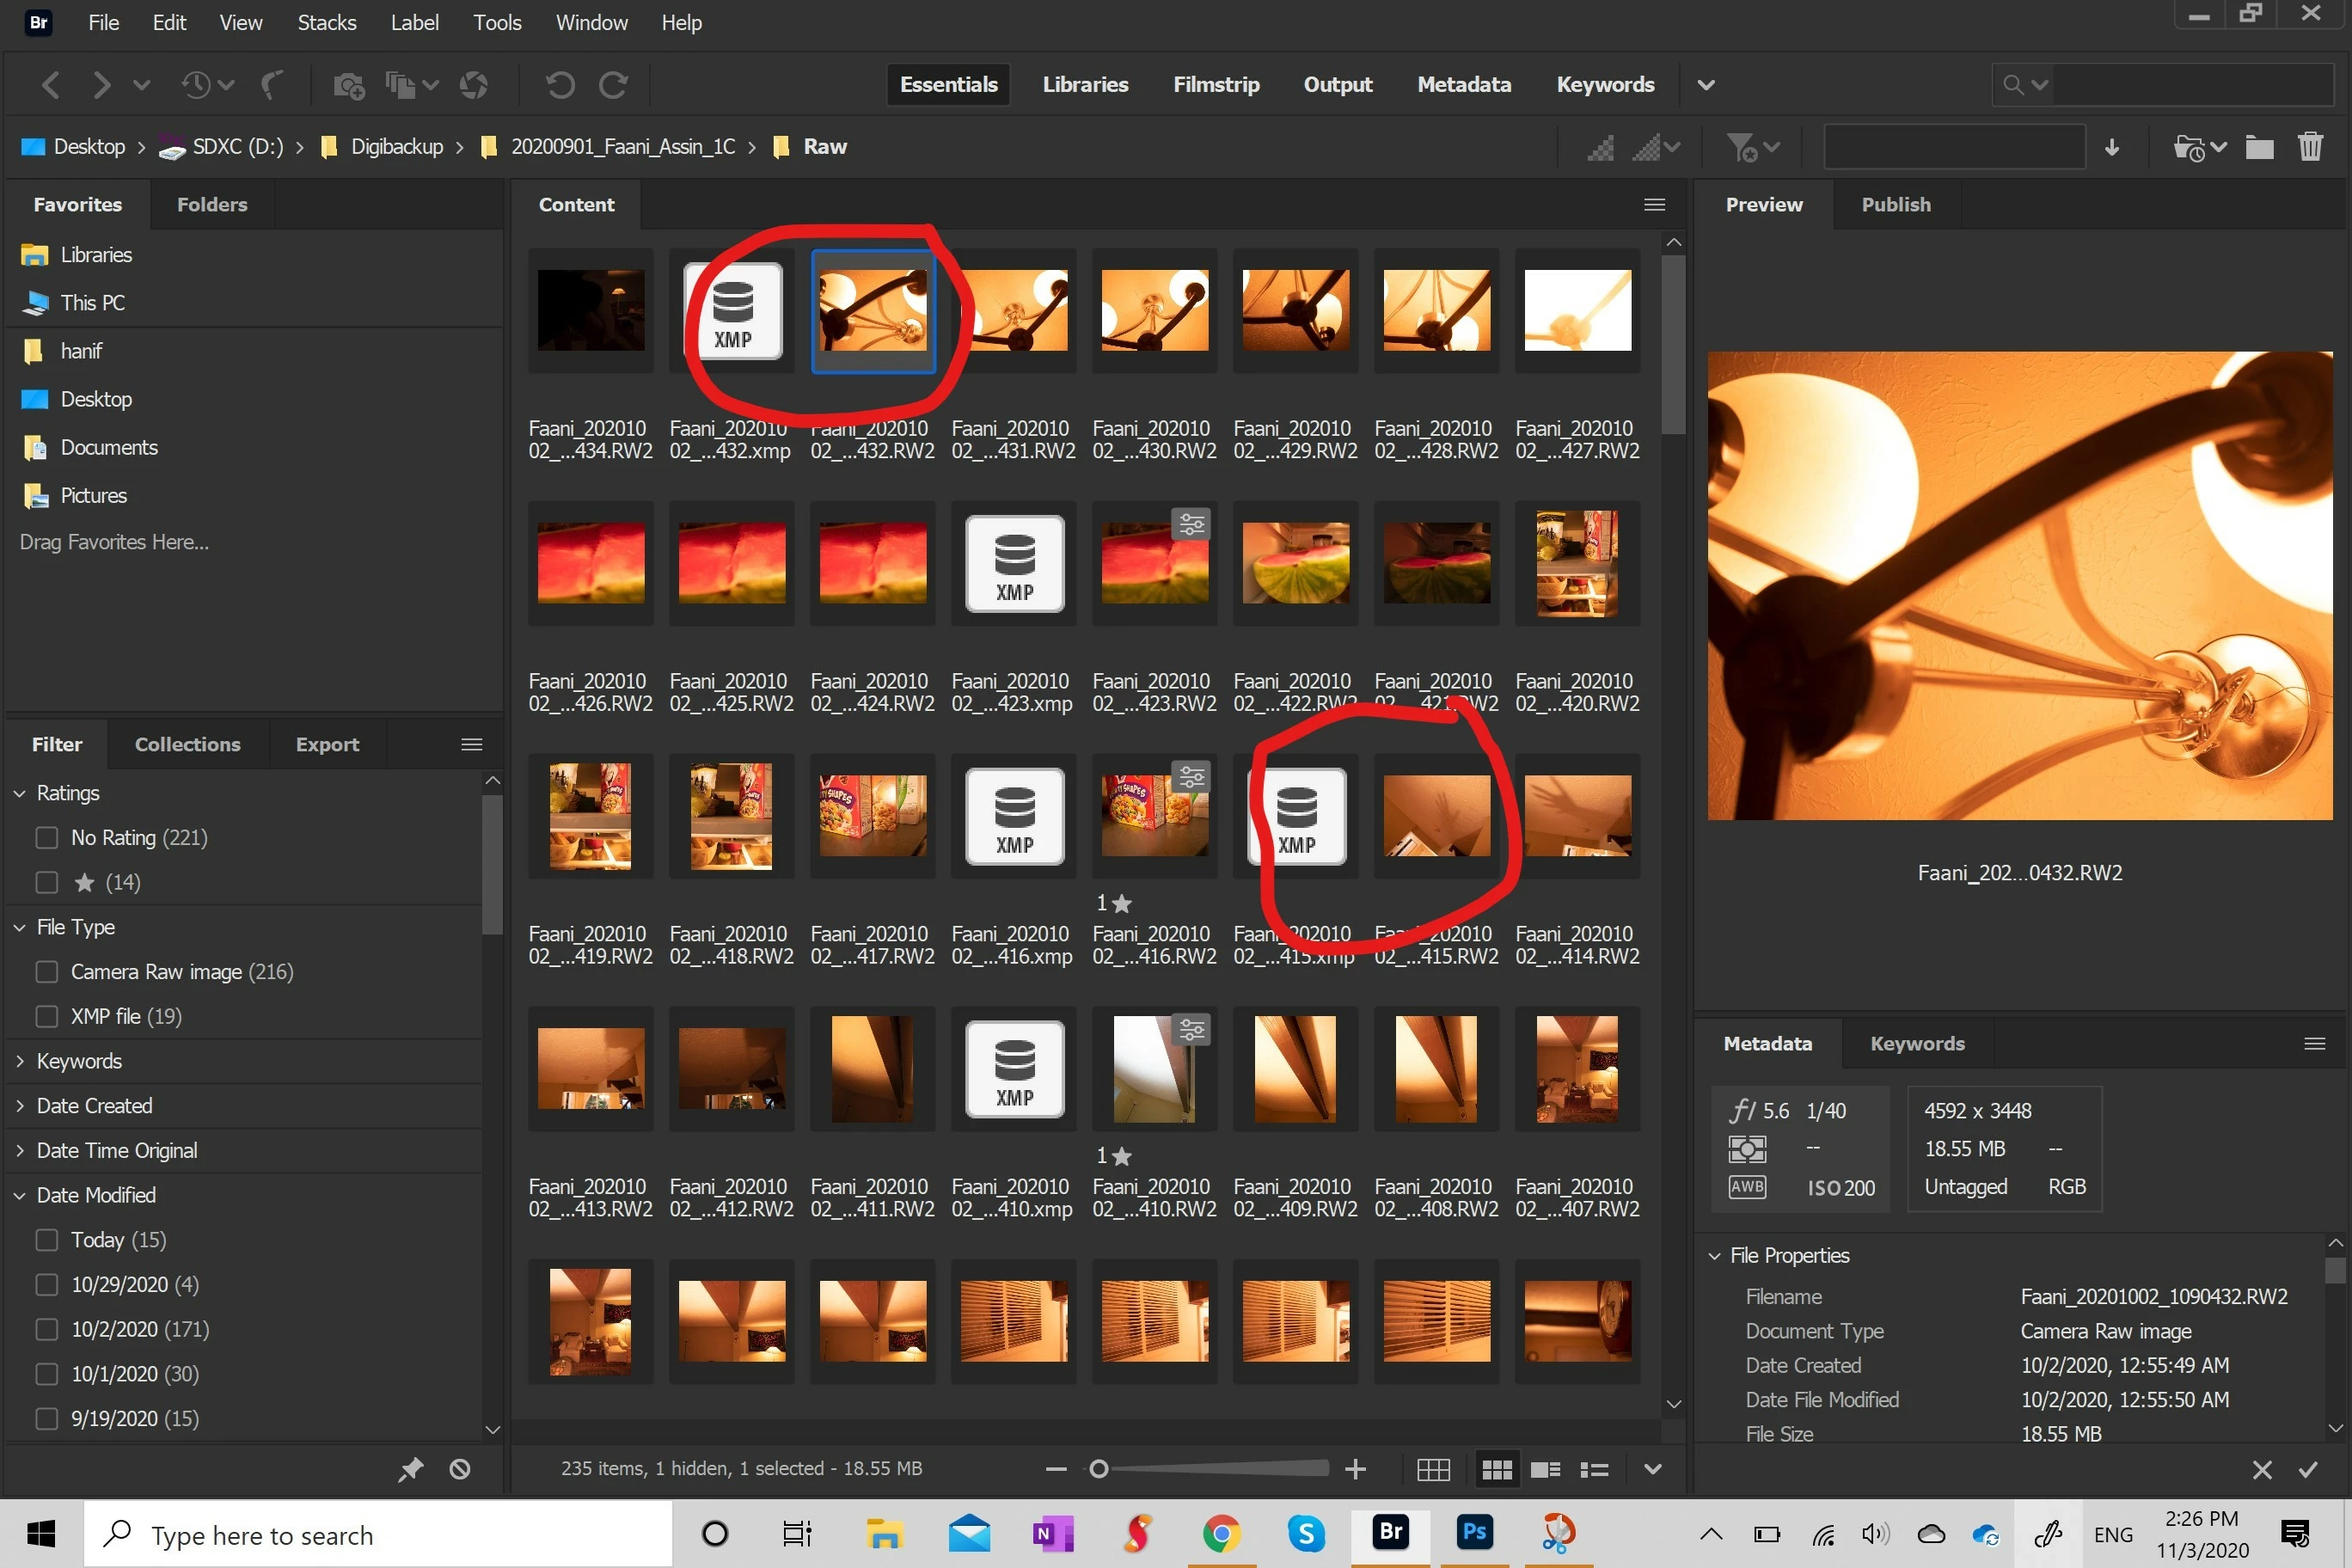Open the Stacks menu
The width and height of the screenshot is (2352, 1568).
coord(326,22)
